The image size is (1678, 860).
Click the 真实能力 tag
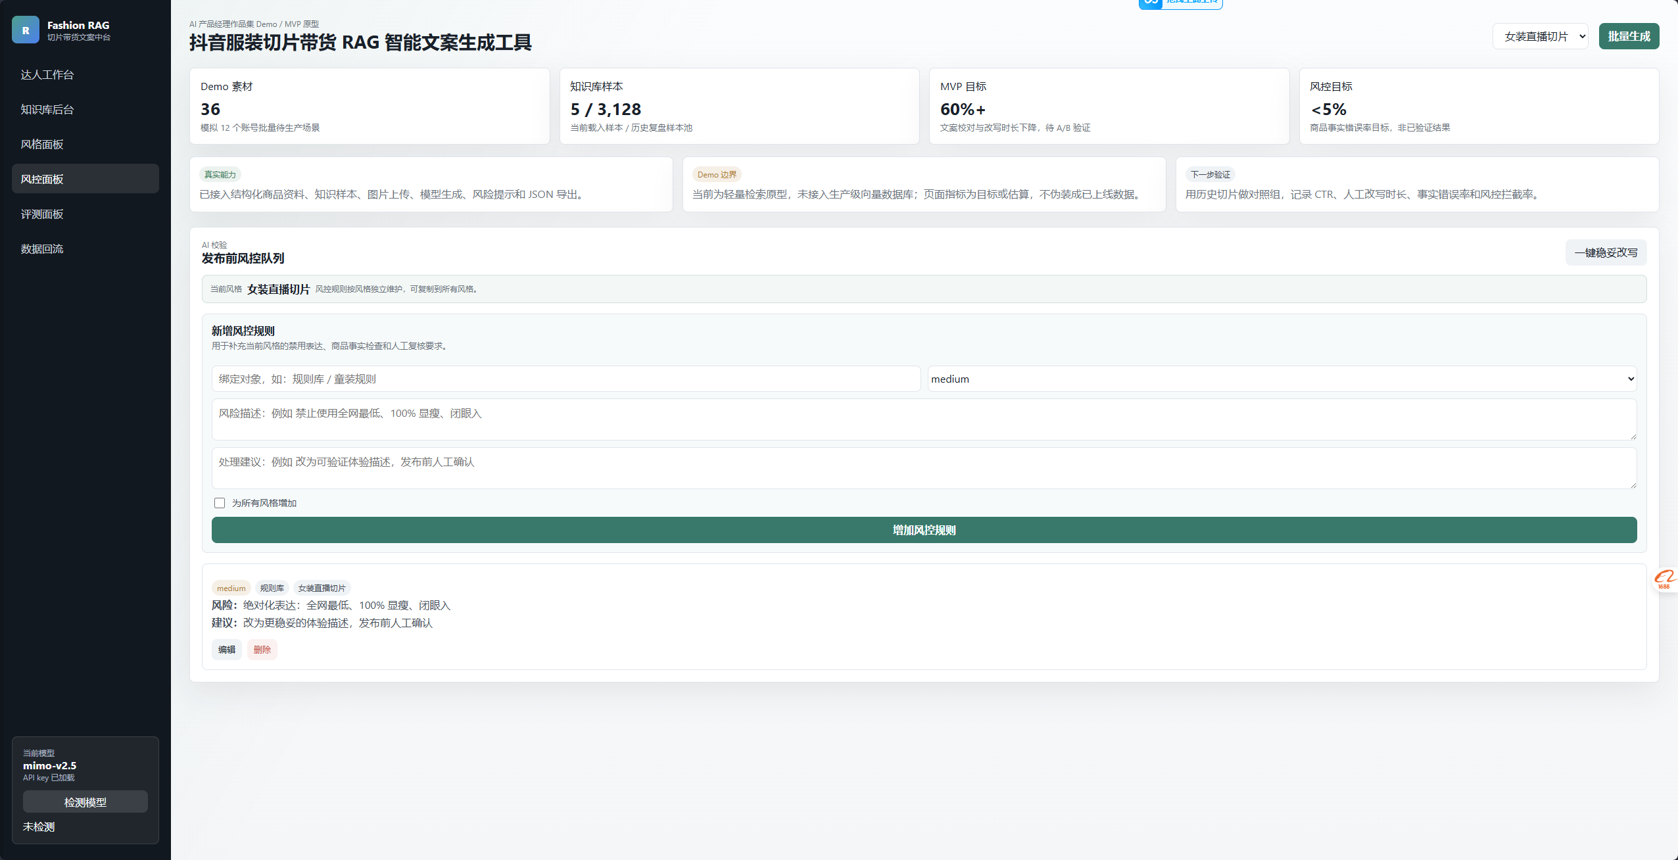click(x=220, y=174)
